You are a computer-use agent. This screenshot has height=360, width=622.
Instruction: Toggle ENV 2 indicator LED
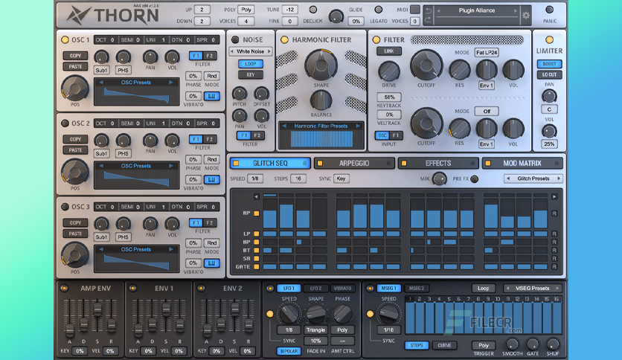point(201,289)
